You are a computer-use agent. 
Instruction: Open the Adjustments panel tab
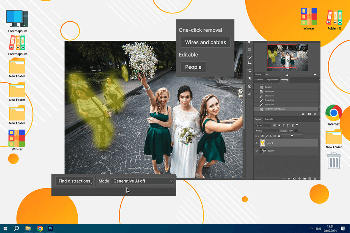[x=272, y=79]
